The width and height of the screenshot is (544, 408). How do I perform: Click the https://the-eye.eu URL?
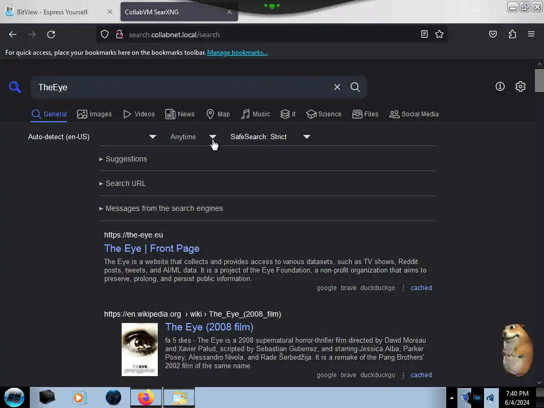point(133,235)
